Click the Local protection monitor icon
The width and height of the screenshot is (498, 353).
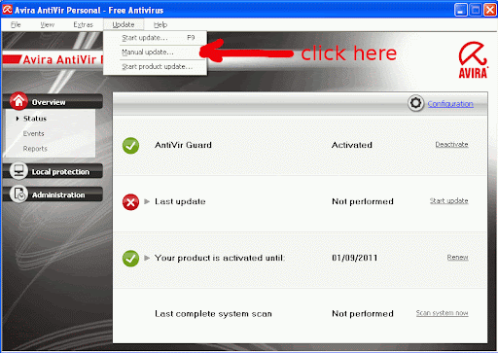coord(18,170)
